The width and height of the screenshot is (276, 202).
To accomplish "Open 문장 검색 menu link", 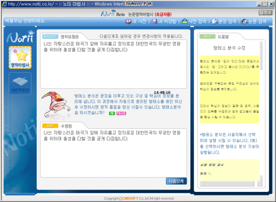I will 227,22.
